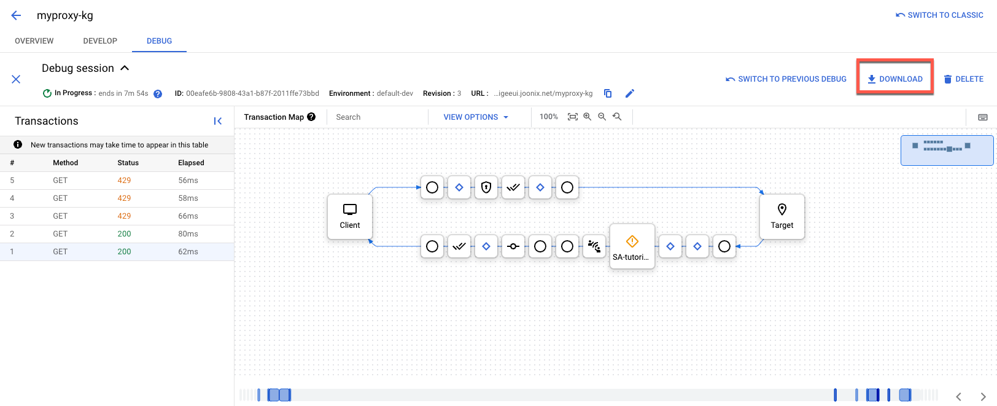Download the debug session
Viewport: 997px width, 406px height.
point(895,79)
